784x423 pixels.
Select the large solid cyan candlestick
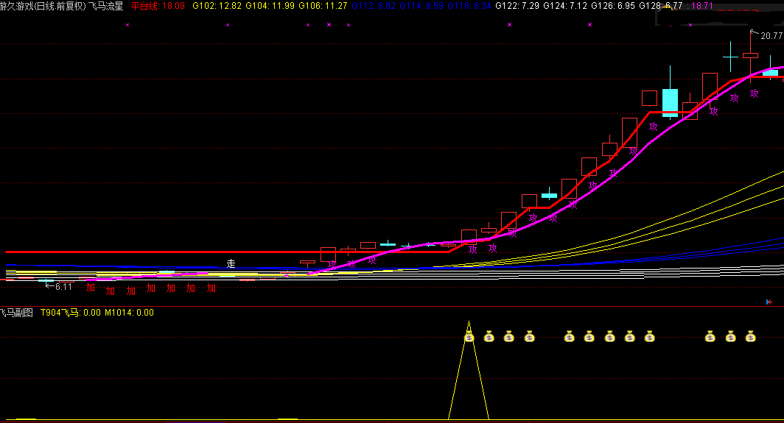point(670,102)
